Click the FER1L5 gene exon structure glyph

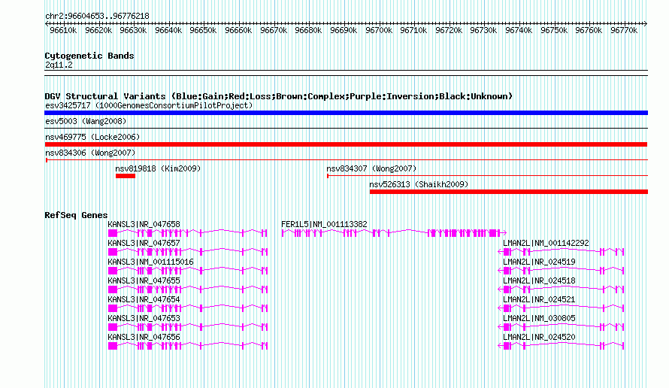tap(394, 233)
